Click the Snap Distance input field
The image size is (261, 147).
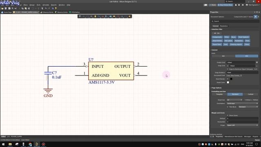point(242,73)
